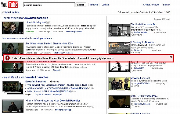Click the HD badge beside Hitler's birthday rant
The height and width of the screenshot is (114, 180).
point(48,22)
